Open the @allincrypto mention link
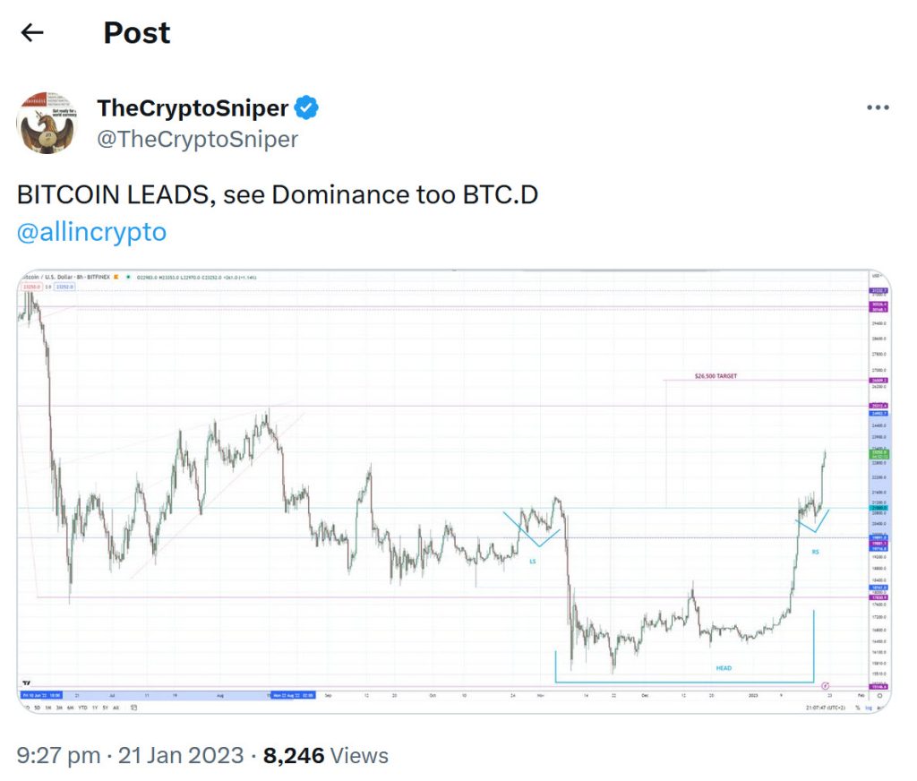917x781 pixels. [x=91, y=232]
